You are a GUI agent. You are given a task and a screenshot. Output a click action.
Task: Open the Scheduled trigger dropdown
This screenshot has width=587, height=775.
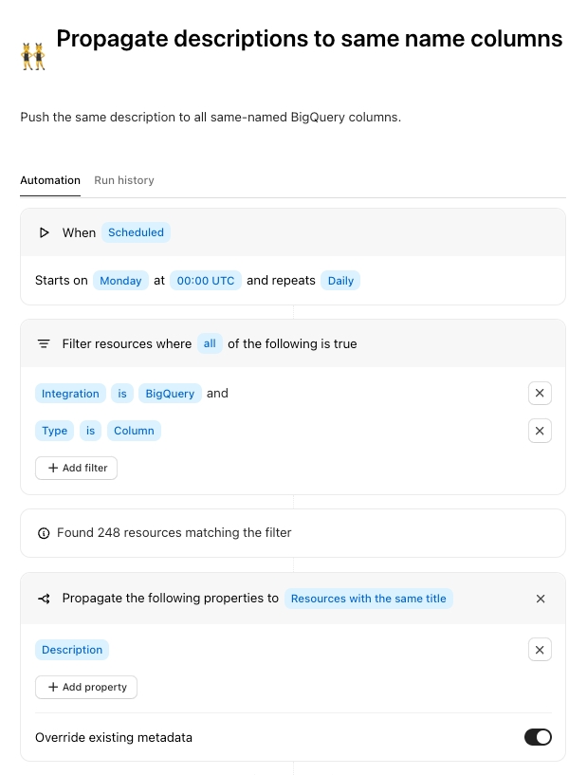click(x=136, y=232)
